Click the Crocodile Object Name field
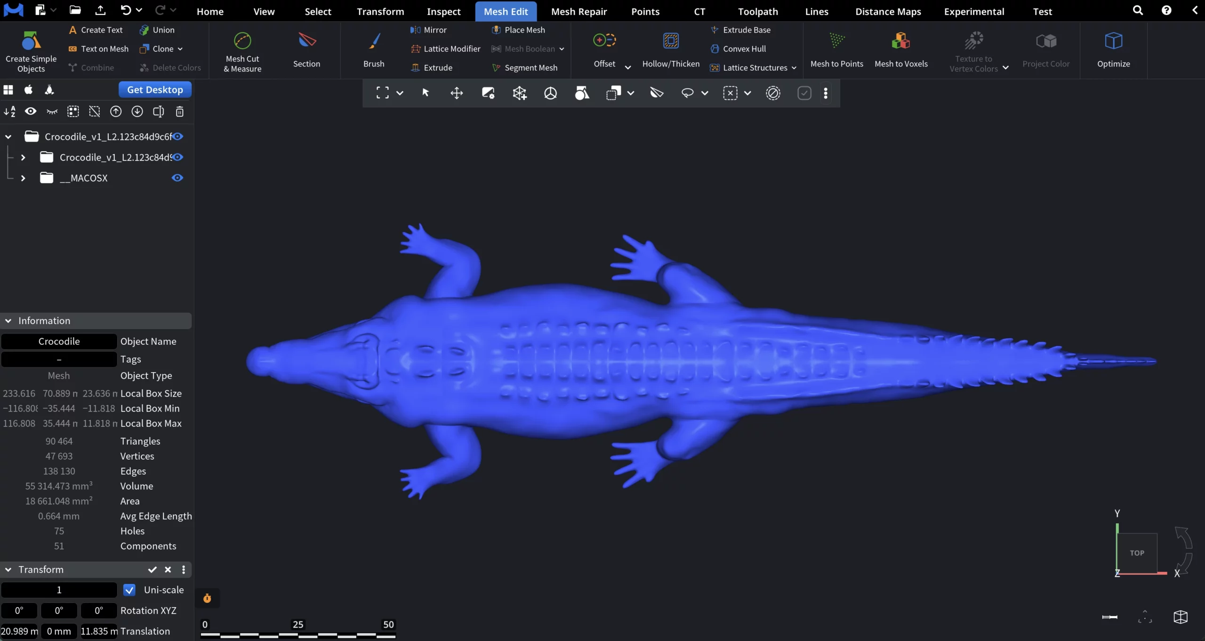 coord(59,341)
